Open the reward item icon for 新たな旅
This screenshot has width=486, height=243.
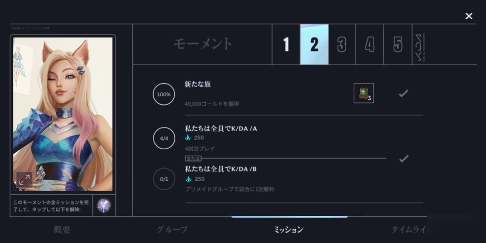pyautogui.click(x=364, y=93)
